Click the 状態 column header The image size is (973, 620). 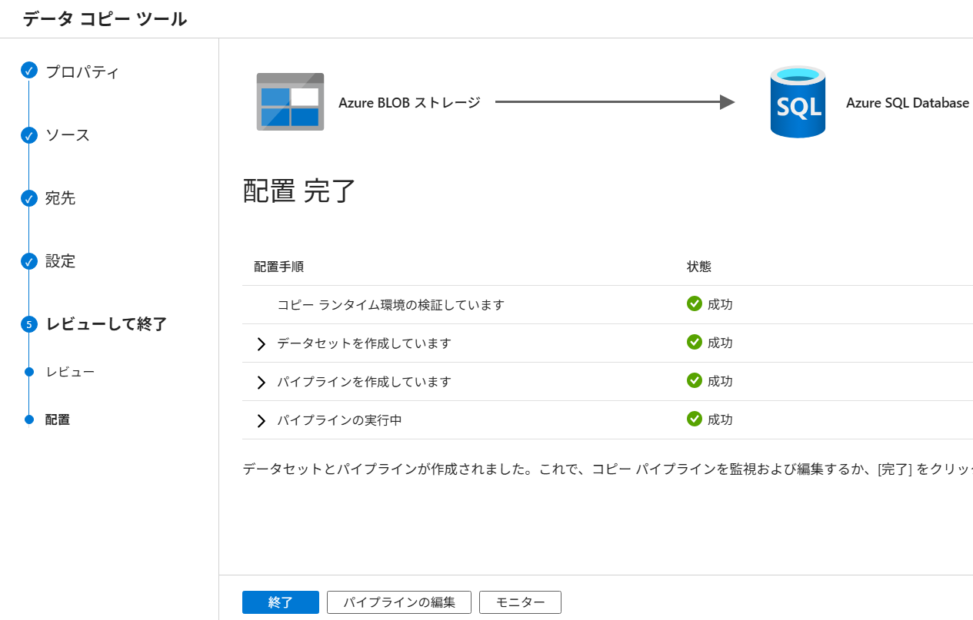tap(699, 267)
